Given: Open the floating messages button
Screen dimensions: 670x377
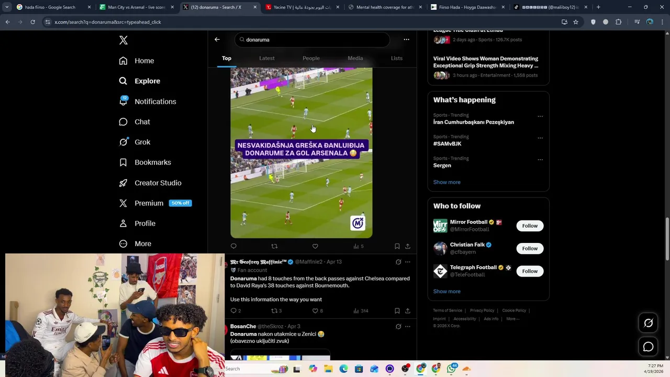Looking at the screenshot, I should (648, 347).
